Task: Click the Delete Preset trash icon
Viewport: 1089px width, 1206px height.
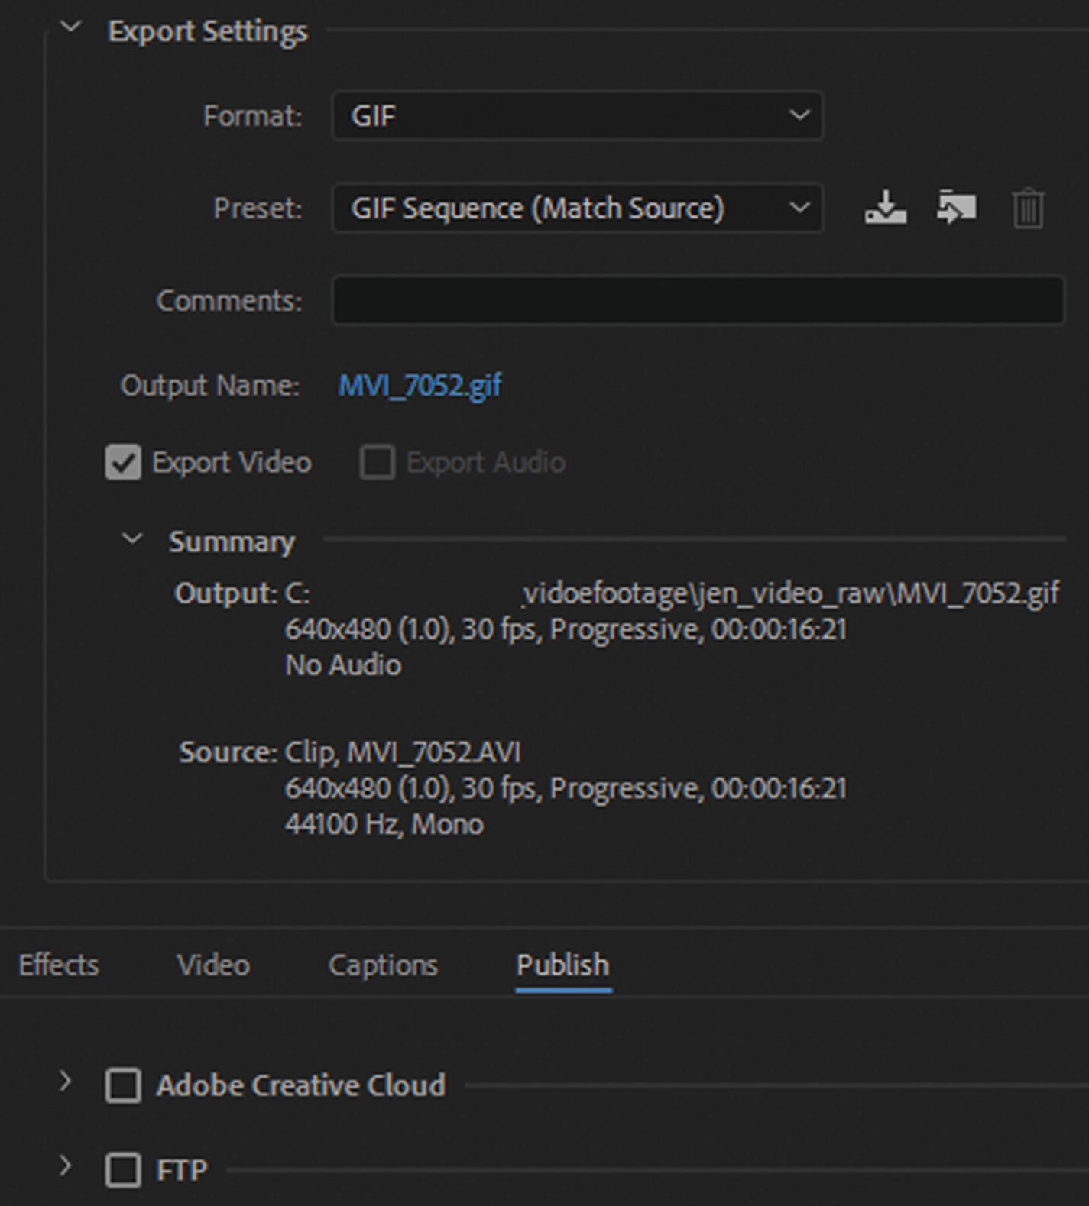Action: pyautogui.click(x=1028, y=208)
